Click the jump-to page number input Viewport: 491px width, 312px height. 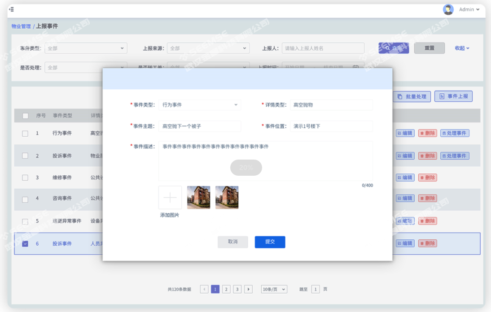[x=316, y=289]
